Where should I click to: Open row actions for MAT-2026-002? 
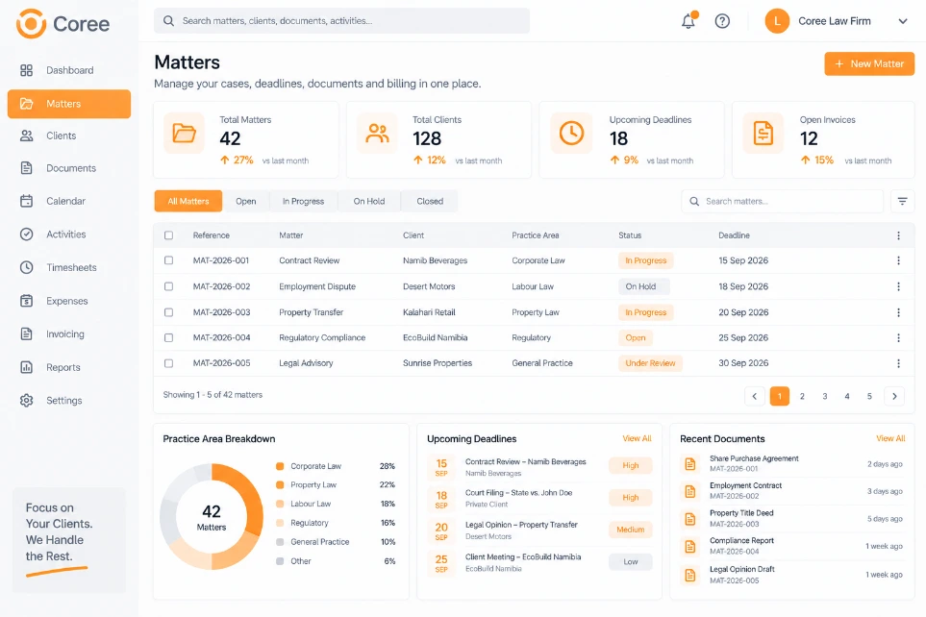pyautogui.click(x=898, y=286)
